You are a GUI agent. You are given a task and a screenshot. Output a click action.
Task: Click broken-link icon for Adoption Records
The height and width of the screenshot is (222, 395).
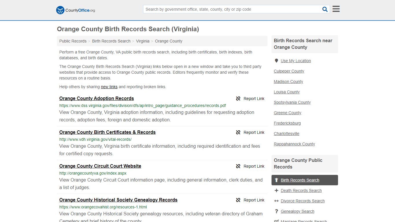click(x=238, y=99)
